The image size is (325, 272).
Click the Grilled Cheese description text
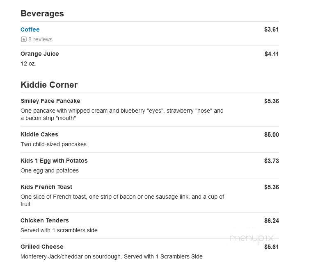(112, 257)
